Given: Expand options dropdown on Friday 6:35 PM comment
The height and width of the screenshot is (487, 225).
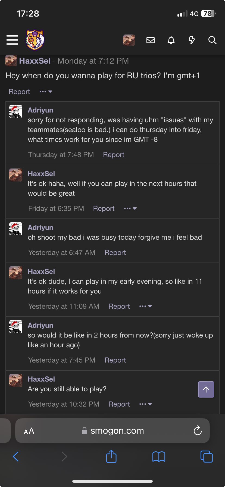Looking at the screenshot, I should [130, 208].
